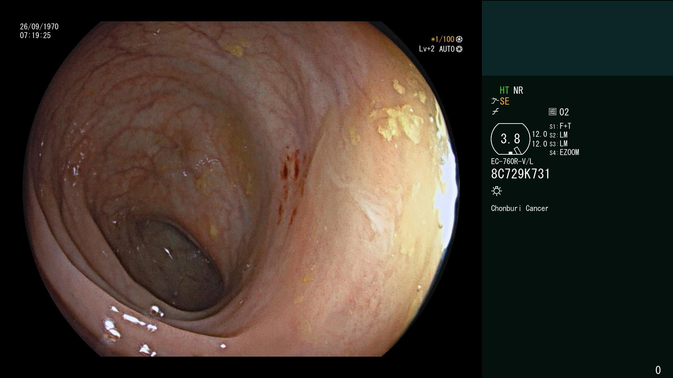Click the NR noise reduction indicator
Screen dimensions: 673x378
[518, 90]
